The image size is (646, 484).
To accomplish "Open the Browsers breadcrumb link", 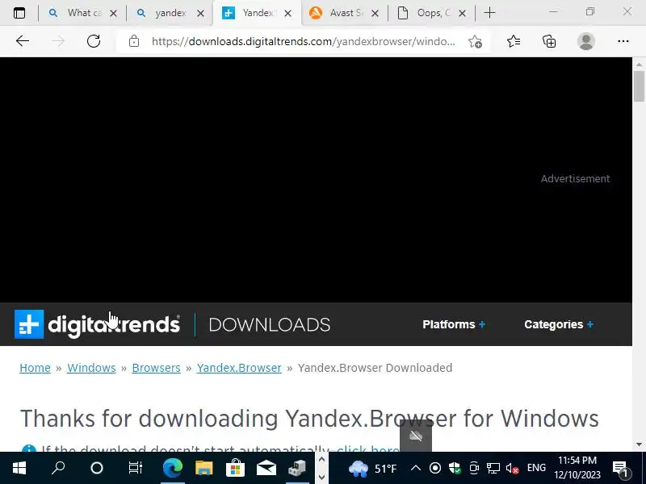I will 156,368.
